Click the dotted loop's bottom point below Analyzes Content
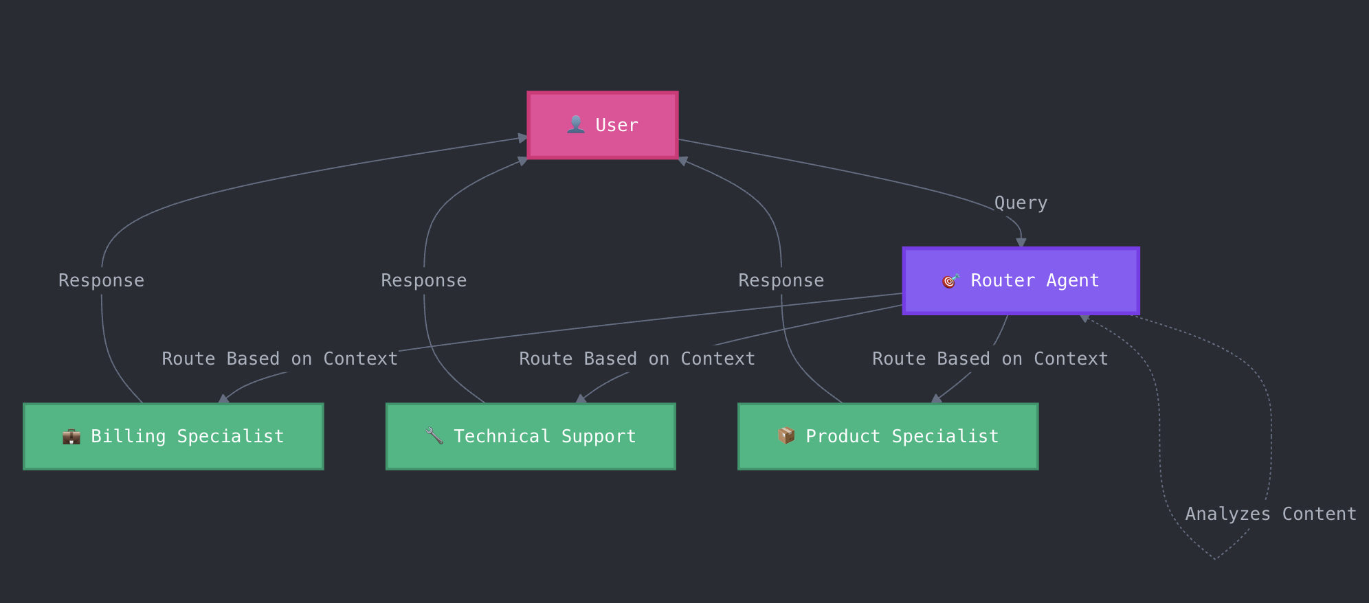Image resolution: width=1369 pixels, height=603 pixels. pyautogui.click(x=1214, y=559)
